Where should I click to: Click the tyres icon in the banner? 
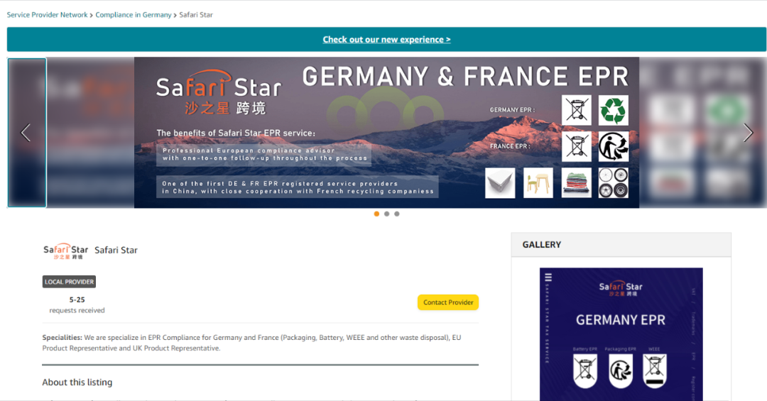point(613,182)
